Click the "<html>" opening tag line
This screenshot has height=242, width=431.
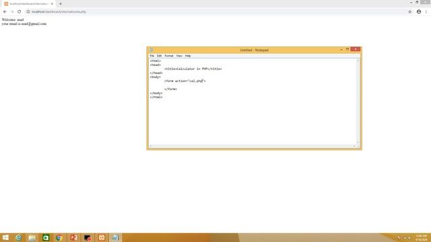click(x=156, y=61)
